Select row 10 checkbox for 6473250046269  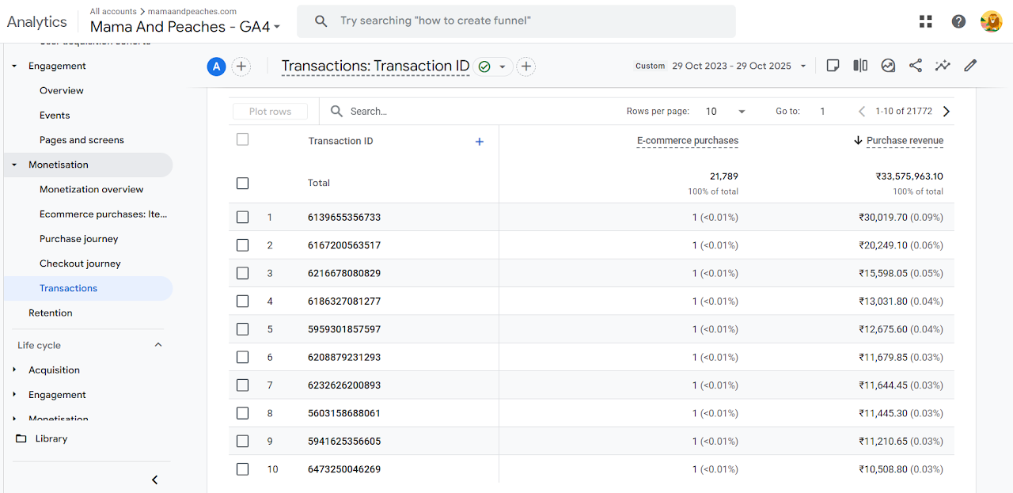242,469
